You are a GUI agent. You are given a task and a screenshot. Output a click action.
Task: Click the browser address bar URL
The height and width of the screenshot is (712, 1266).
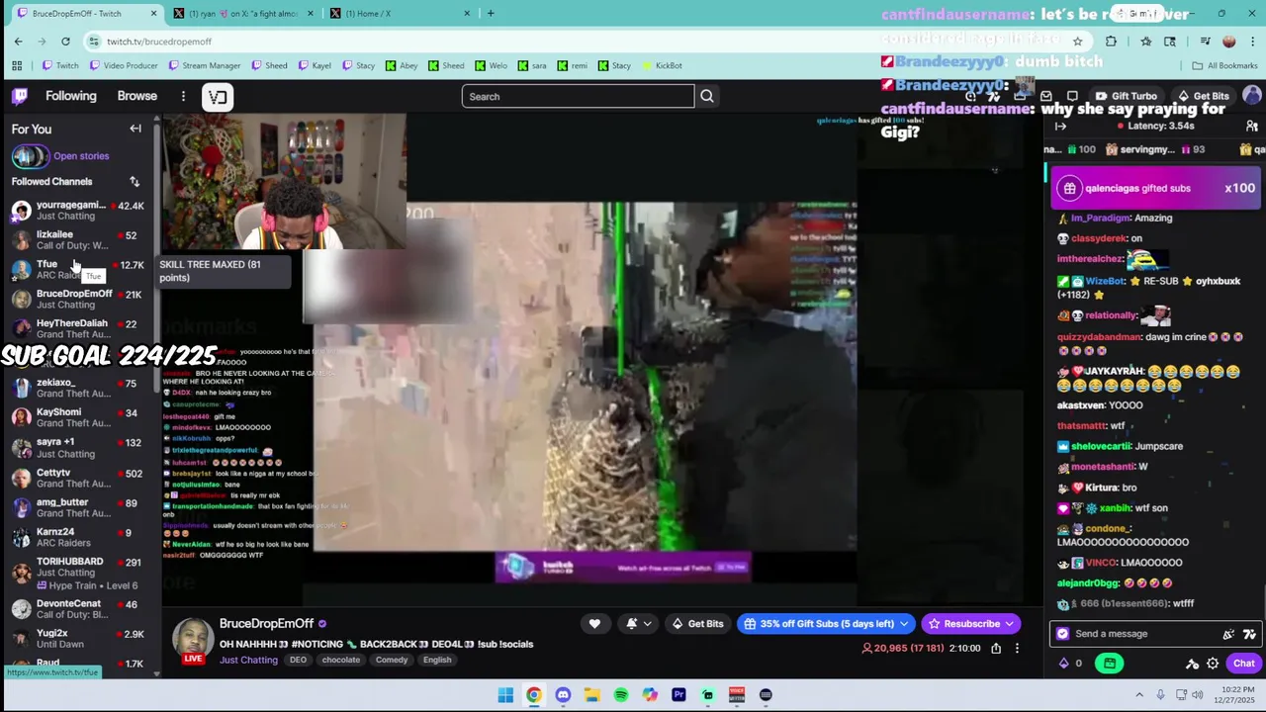point(159,42)
